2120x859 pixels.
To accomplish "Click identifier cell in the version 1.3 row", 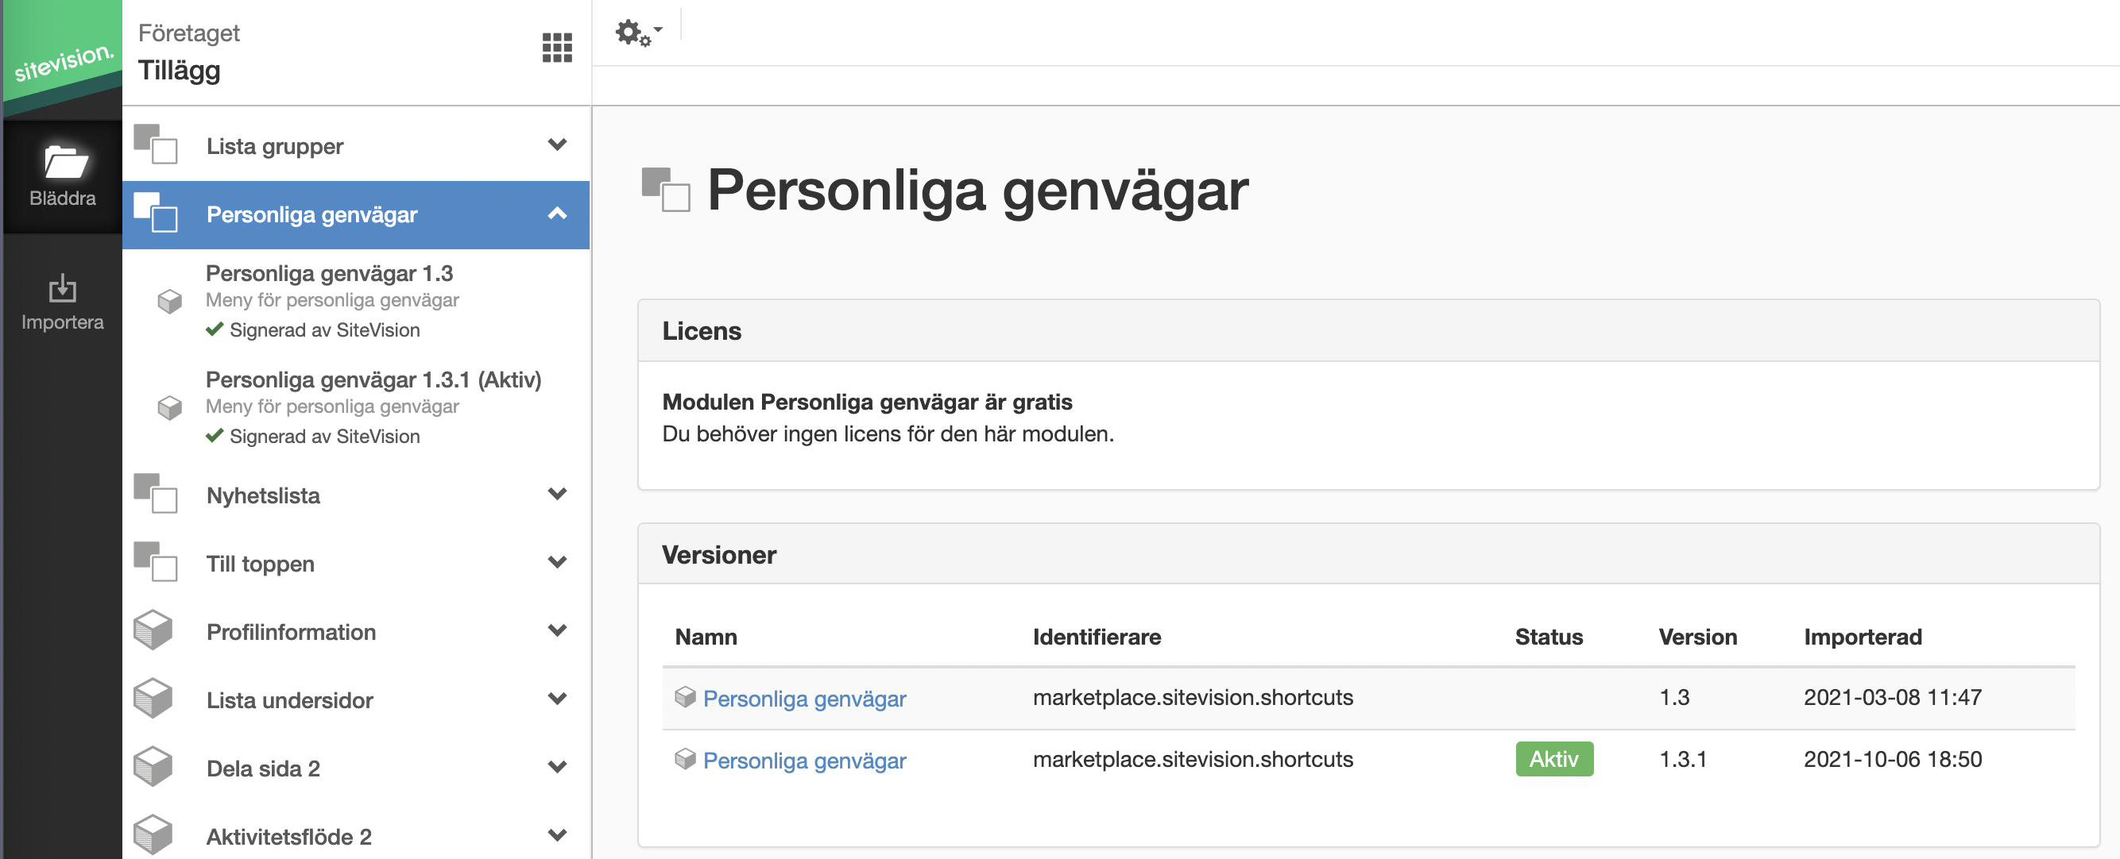I will click(x=1193, y=697).
